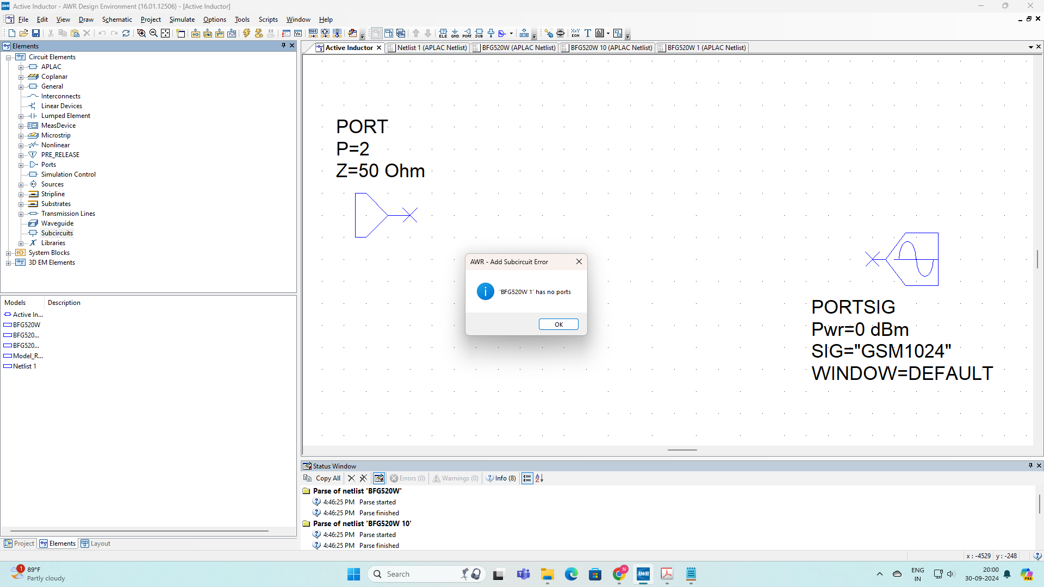
Task: Switch to Netlist 1 (APLAC Netlist) tab
Action: click(x=427, y=48)
